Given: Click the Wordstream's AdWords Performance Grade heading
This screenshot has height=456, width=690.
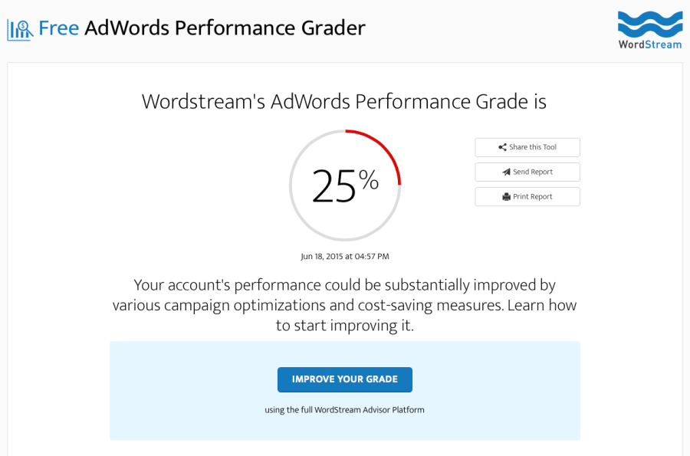Looking at the screenshot, I should [344, 102].
